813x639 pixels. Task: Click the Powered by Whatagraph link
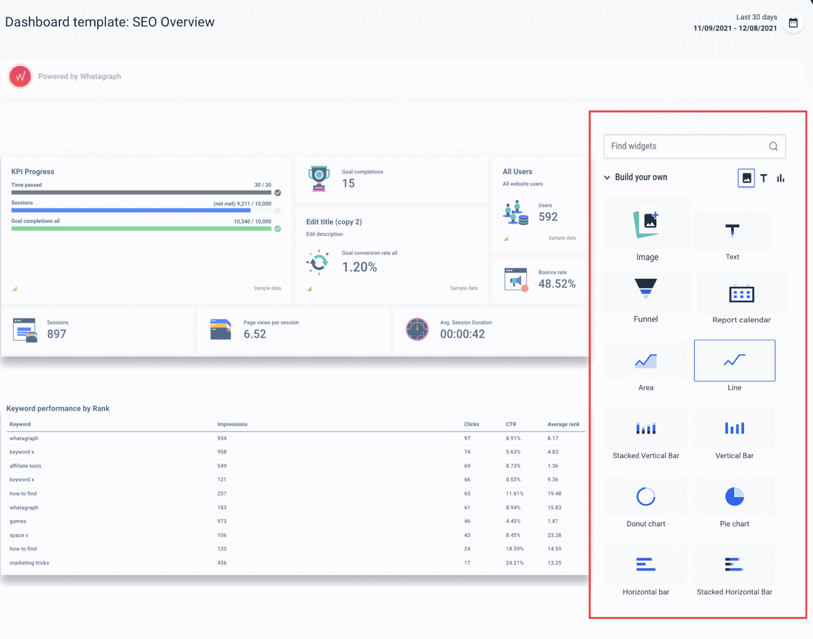pyautogui.click(x=79, y=76)
